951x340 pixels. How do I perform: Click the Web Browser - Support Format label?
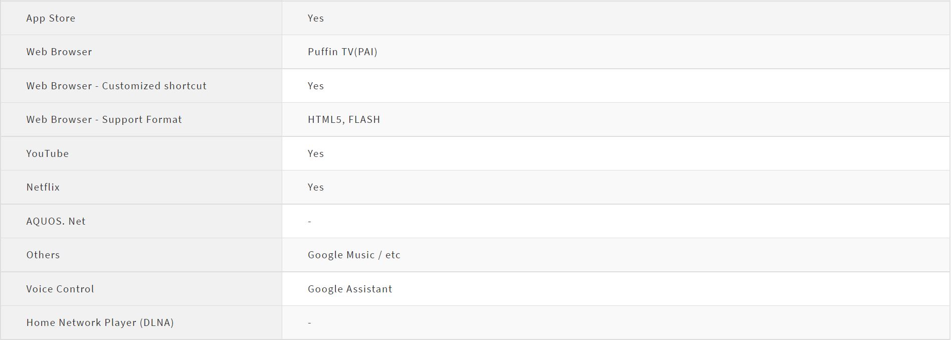point(104,119)
